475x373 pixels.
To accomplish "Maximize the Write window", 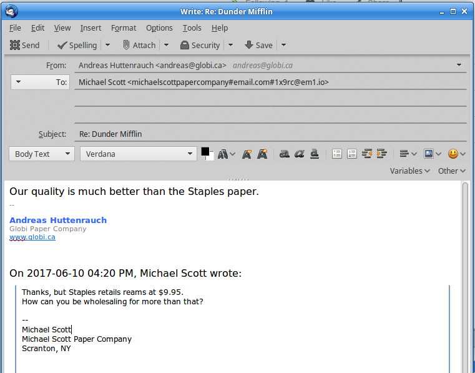I will [x=453, y=11].
